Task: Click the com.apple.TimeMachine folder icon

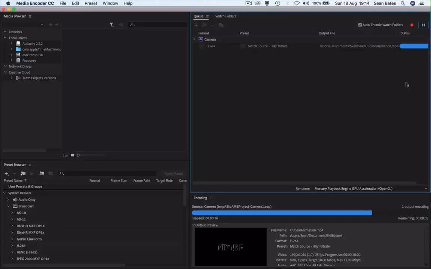Action: point(18,49)
